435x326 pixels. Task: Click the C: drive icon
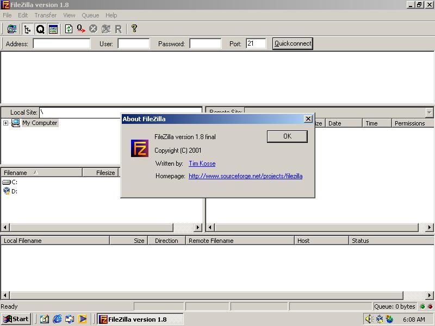click(x=7, y=182)
